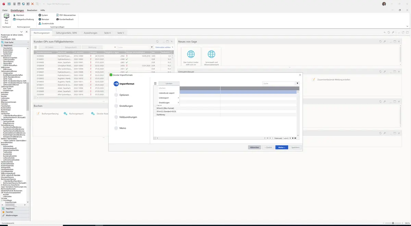Select Importformate in the sidebar tree

click(11, 202)
